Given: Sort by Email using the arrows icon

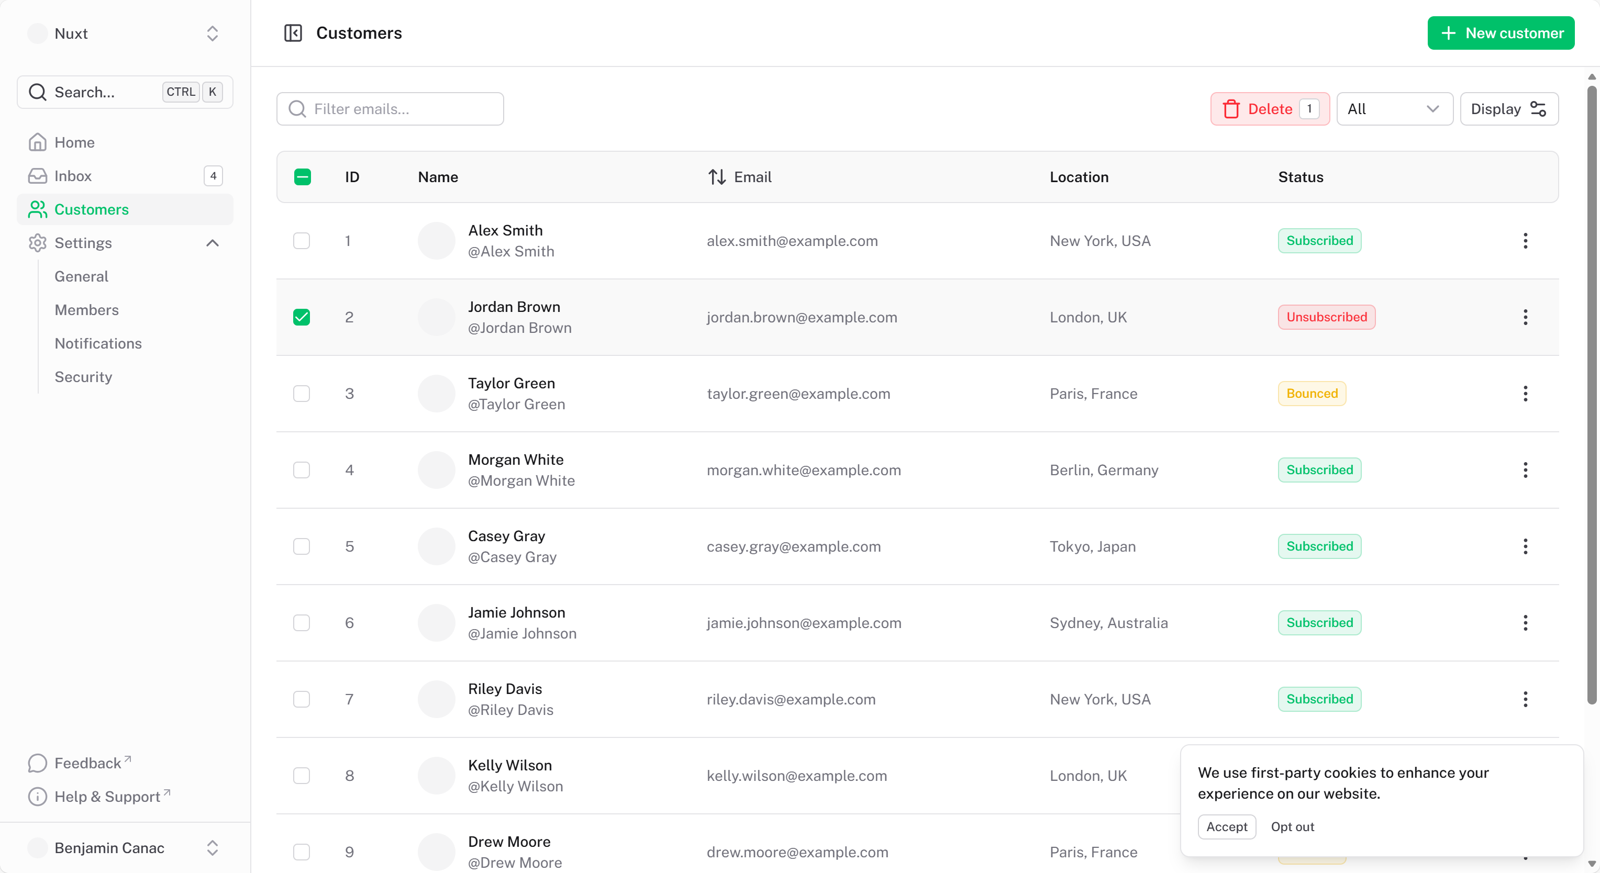Looking at the screenshot, I should tap(716, 177).
